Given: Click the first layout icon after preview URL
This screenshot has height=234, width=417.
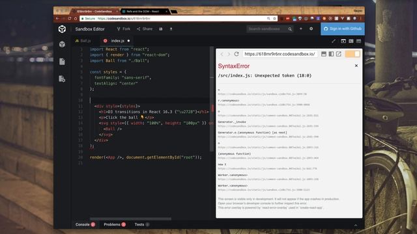Looking at the screenshot, I should (324, 54).
